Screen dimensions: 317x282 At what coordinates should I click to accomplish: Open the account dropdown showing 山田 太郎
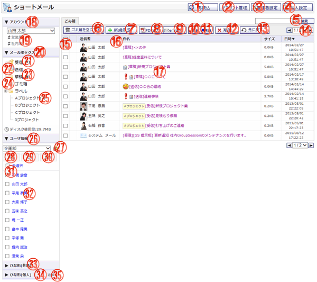click(31, 31)
